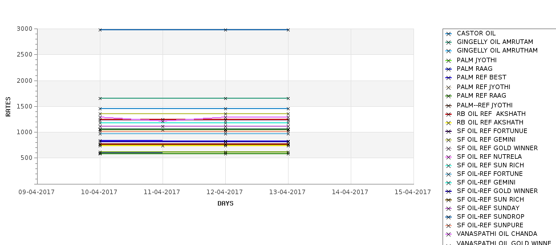Select the PALM REF BEST legend label

tap(481, 78)
